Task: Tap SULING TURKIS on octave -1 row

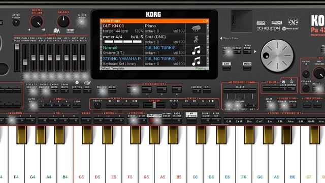Action: pos(160,48)
